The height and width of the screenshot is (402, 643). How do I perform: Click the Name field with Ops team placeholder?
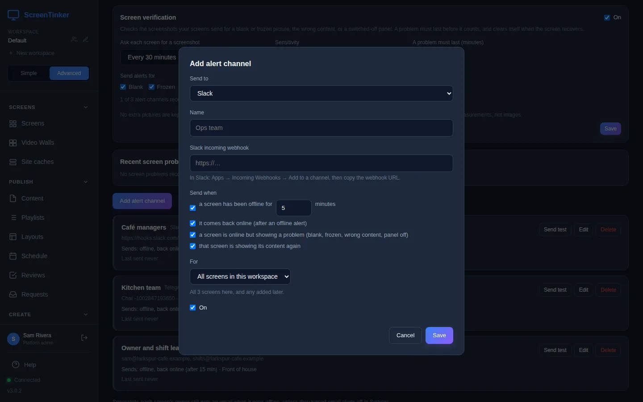coord(321,128)
